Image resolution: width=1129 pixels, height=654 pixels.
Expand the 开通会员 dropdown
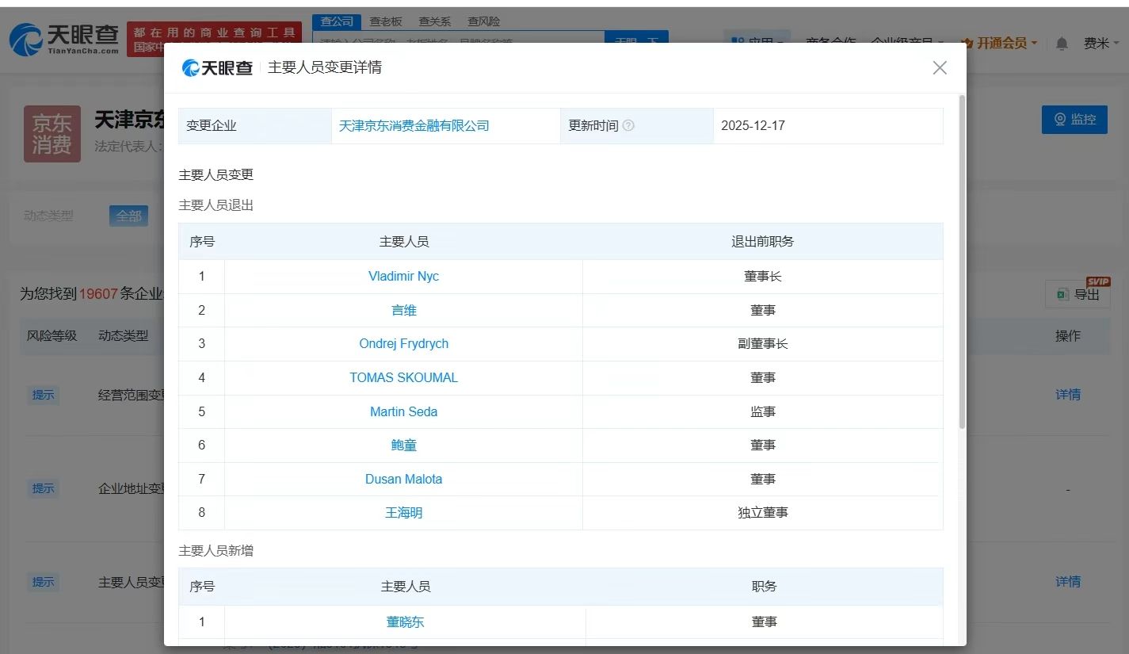999,44
